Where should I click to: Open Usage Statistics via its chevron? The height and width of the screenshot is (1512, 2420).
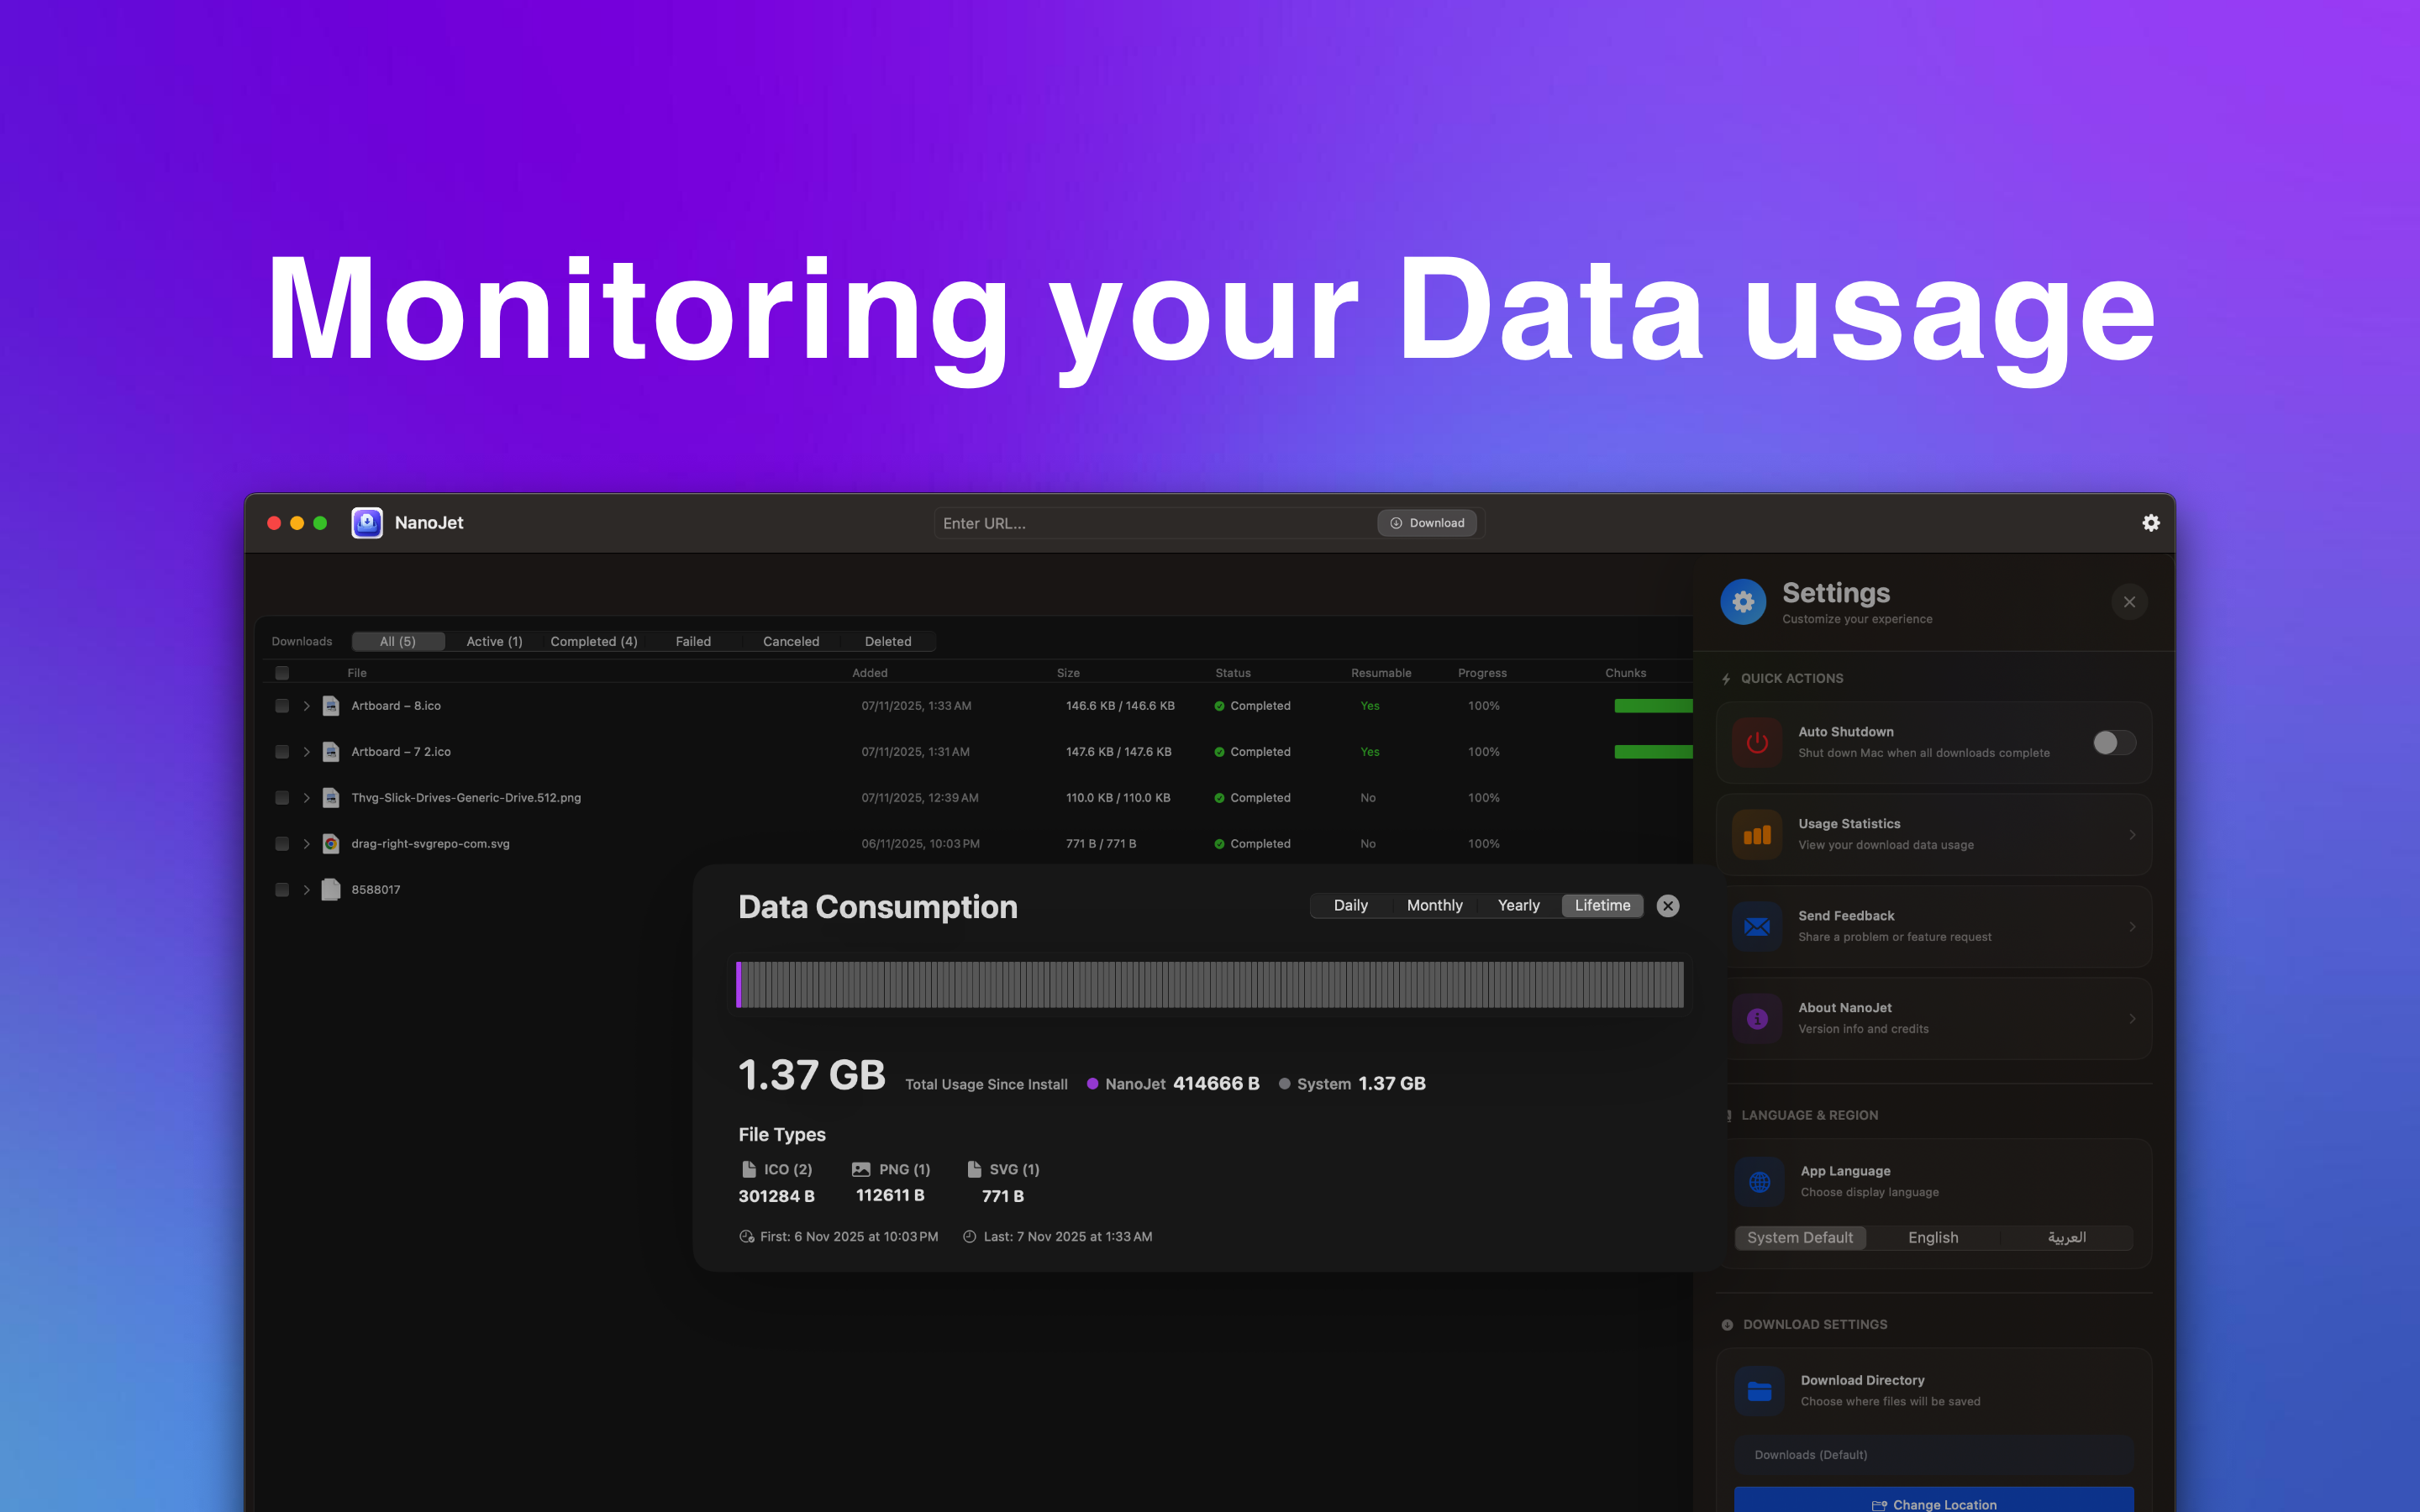coord(2132,835)
